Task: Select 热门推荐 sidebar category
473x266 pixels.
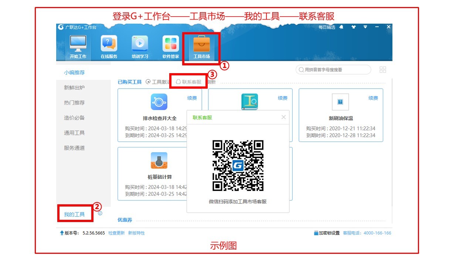Action: (74, 103)
